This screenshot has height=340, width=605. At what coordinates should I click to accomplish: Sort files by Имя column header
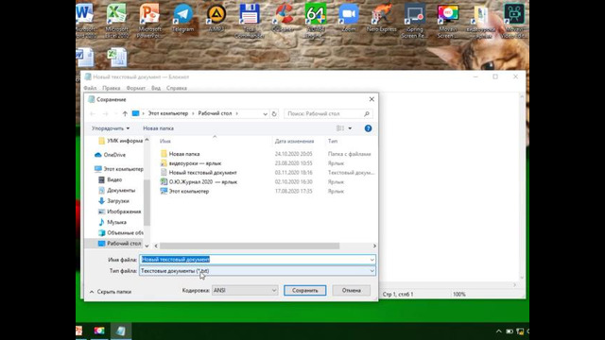[x=165, y=141]
